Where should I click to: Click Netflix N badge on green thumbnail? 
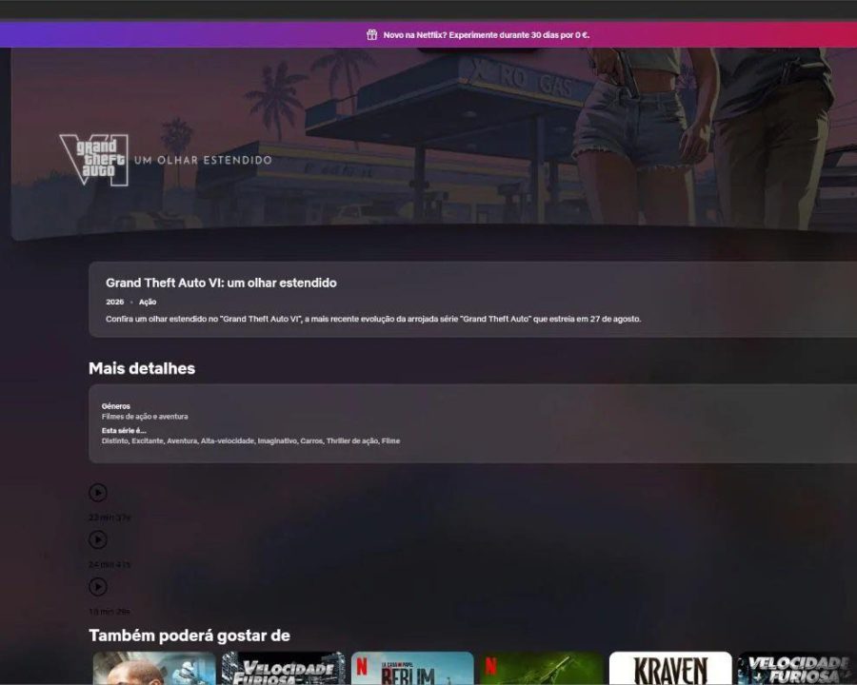pyautogui.click(x=490, y=666)
